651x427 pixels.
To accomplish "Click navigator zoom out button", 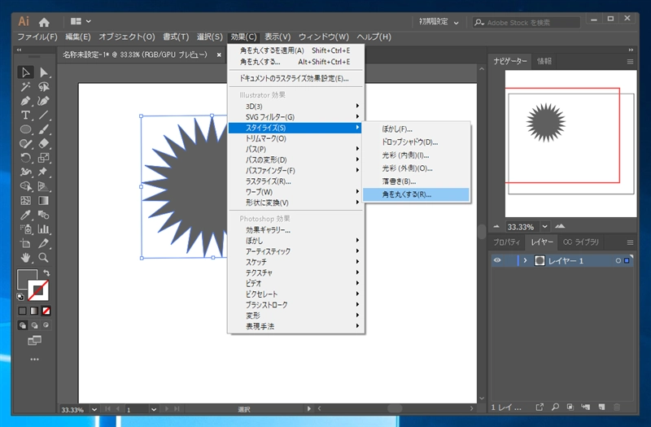I will click(496, 227).
